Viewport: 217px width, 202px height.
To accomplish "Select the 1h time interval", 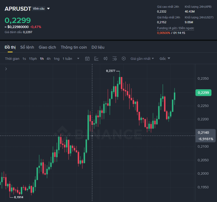I will point(42,59).
